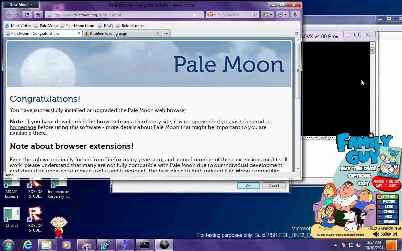Click the Windows Start orb

[x=8, y=245]
